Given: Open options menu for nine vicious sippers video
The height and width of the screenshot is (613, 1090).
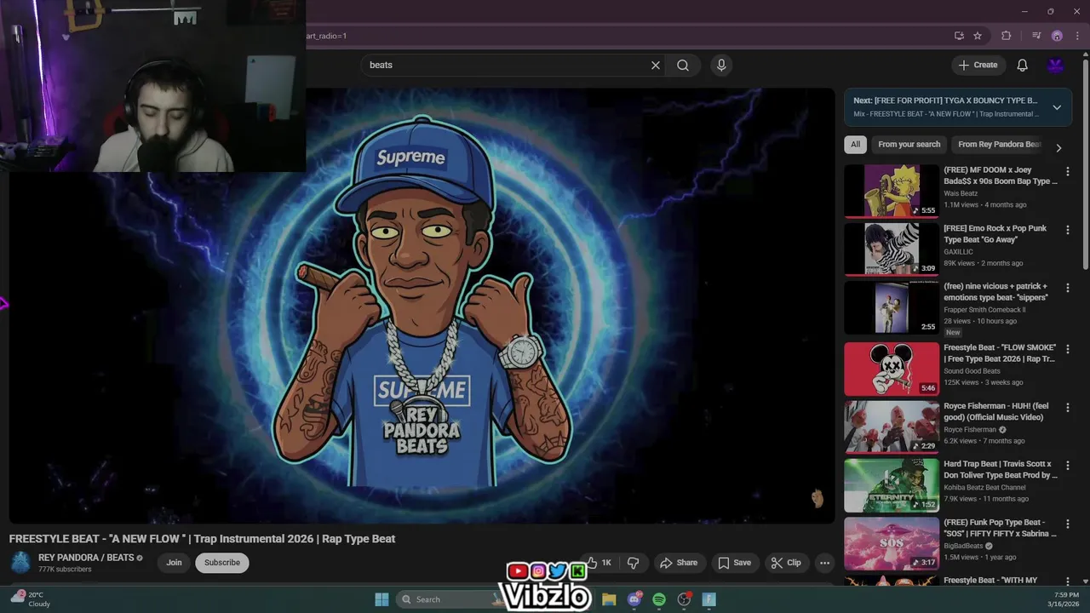Looking at the screenshot, I should click(x=1067, y=288).
